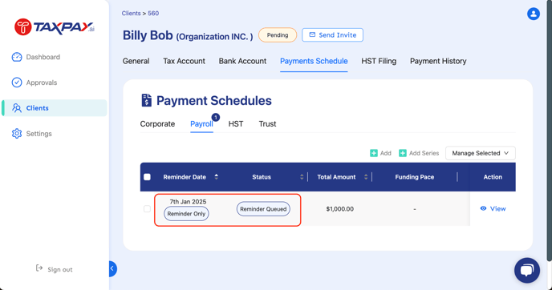Viewport: 552px width, 290px height.
Task: Open the Payment History tab
Action: coord(438,61)
